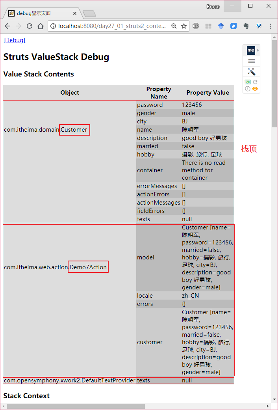Click the vertical scrollbar thumb
278x410 pixels.
click(274, 84)
